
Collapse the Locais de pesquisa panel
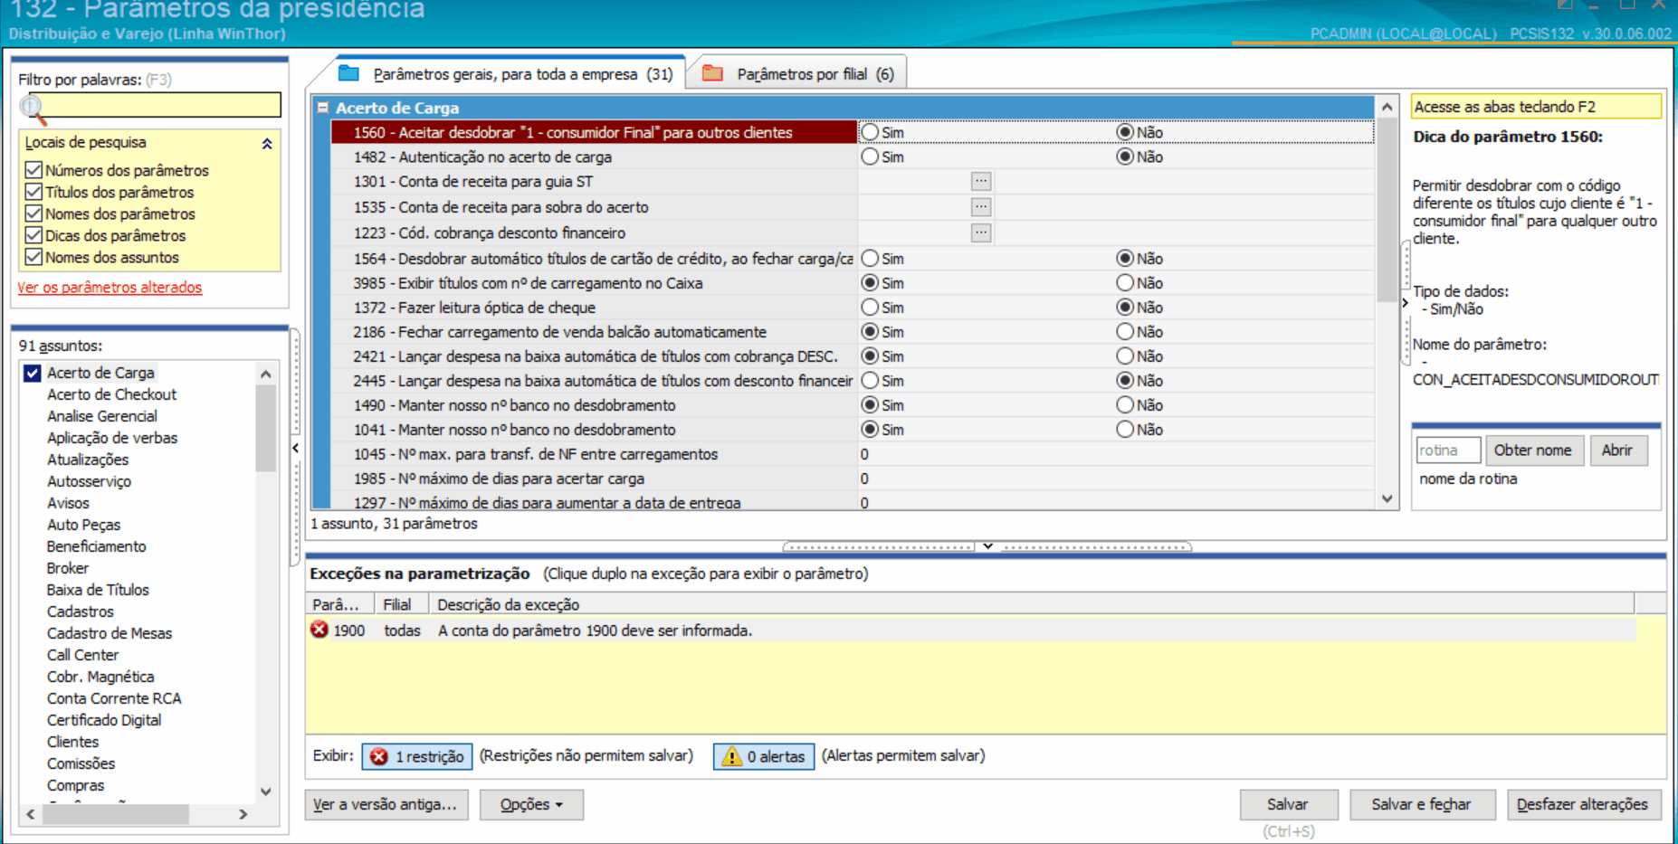[267, 143]
